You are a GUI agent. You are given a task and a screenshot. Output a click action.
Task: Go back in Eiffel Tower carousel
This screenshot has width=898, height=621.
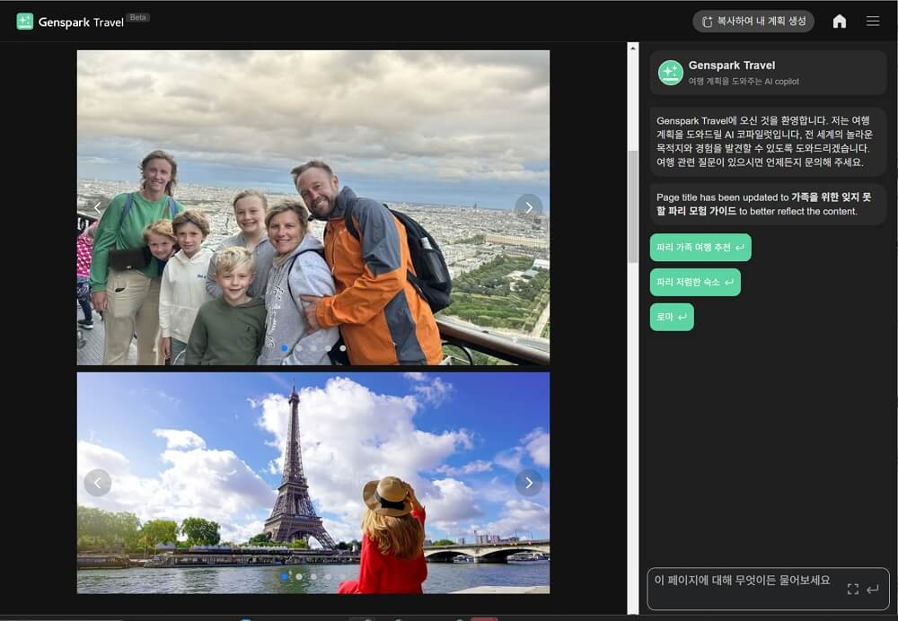(98, 483)
